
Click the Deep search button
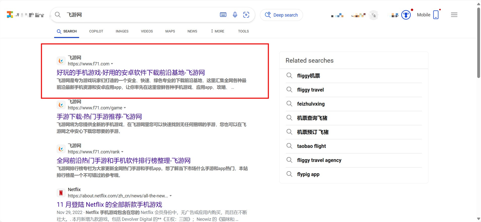pos(281,15)
